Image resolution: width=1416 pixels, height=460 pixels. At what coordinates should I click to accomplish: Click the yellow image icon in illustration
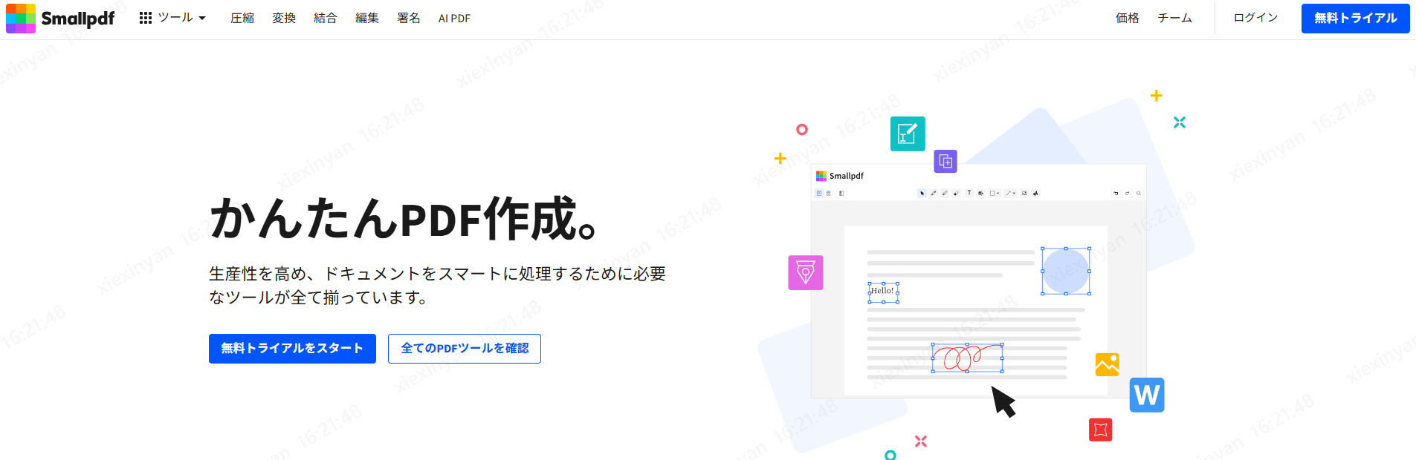click(1107, 364)
